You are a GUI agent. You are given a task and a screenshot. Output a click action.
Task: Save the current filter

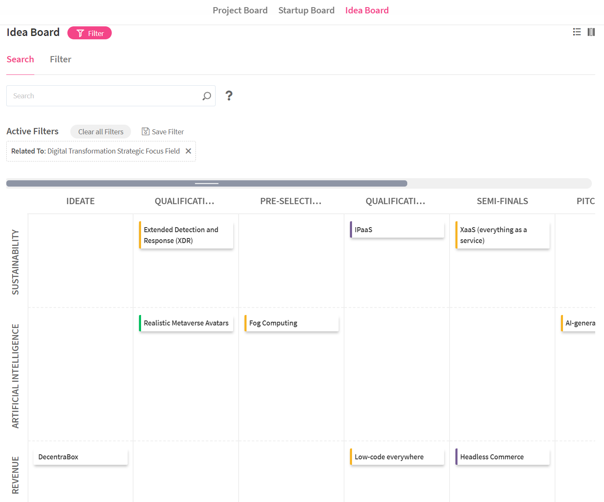coord(163,132)
